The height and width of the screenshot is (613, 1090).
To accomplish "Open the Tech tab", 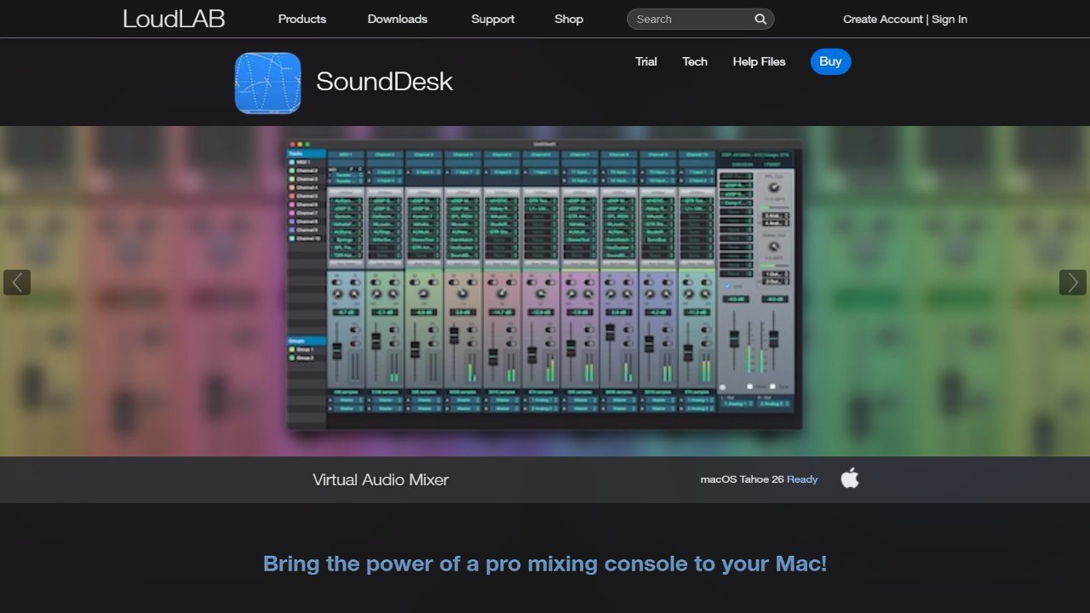I will 695,61.
